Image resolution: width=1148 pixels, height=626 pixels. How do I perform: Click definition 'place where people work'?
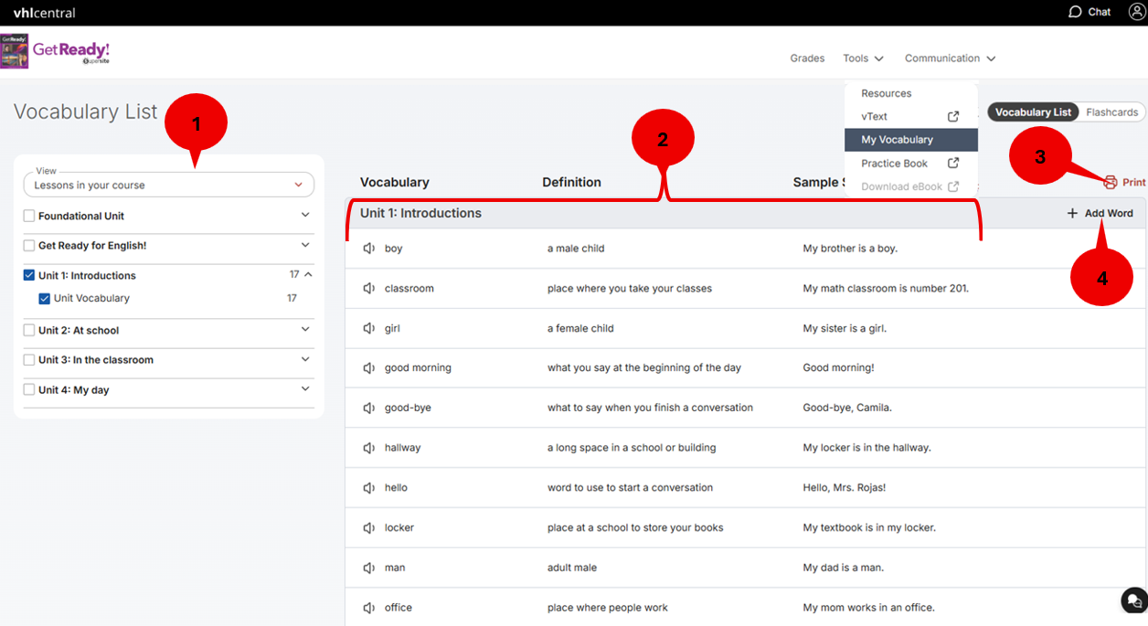[x=608, y=608]
